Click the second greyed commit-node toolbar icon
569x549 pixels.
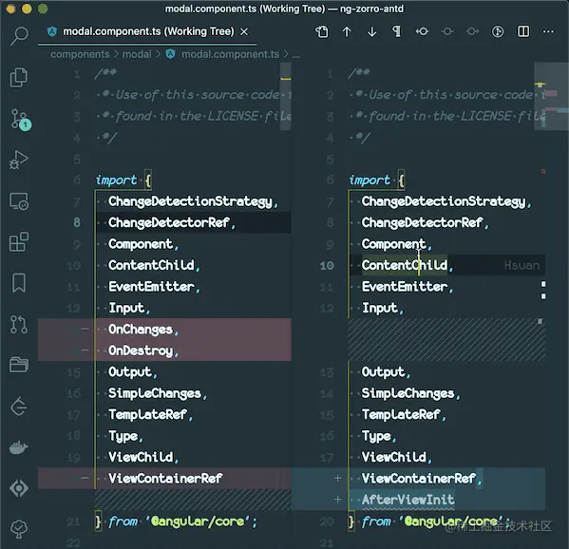pyautogui.click(x=447, y=31)
